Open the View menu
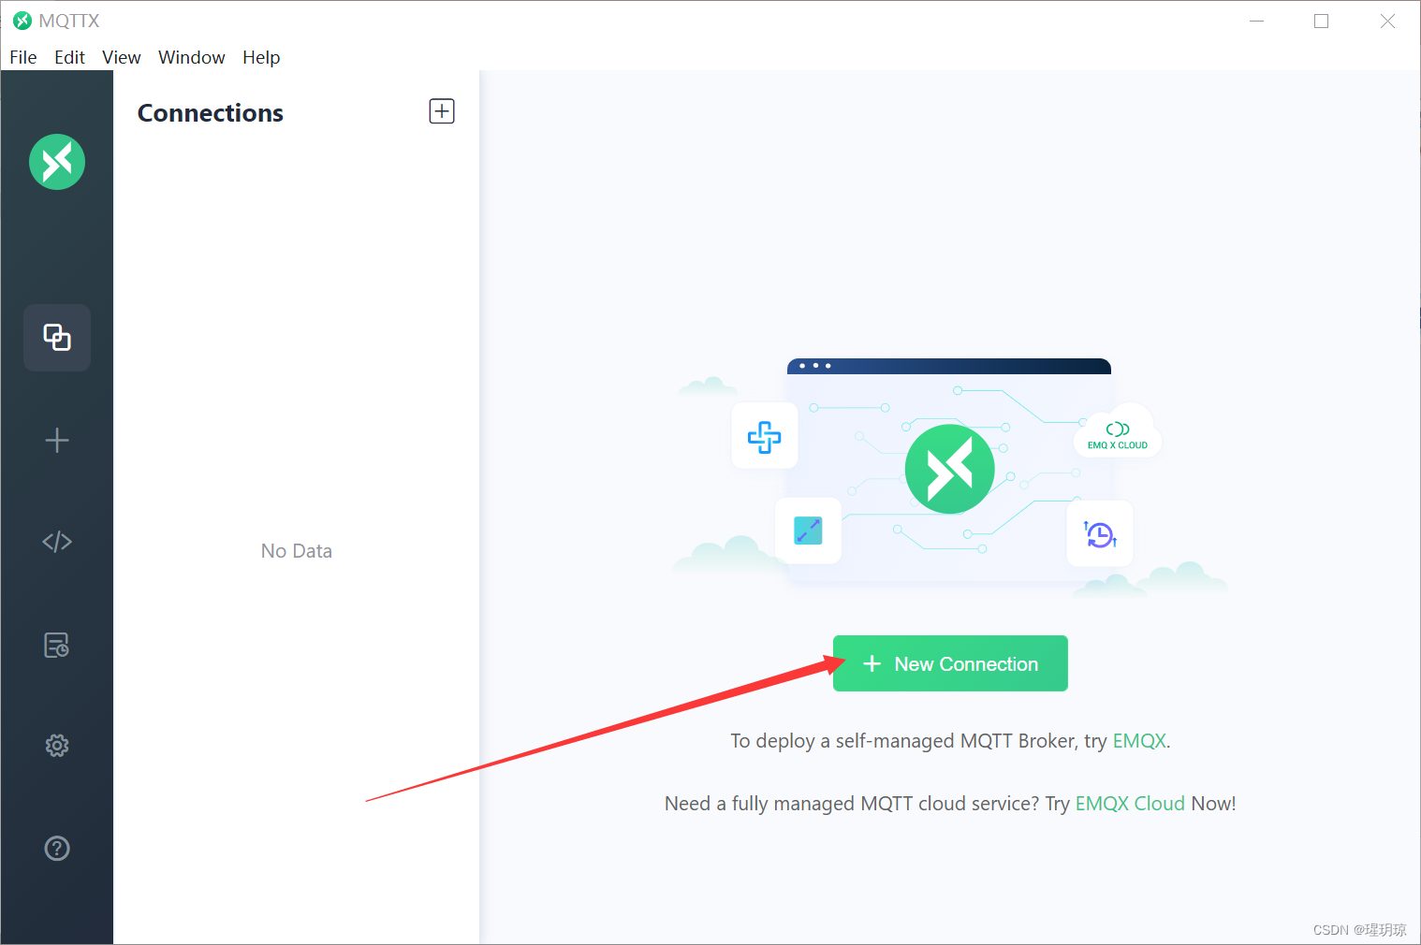The width and height of the screenshot is (1421, 945). coord(122,57)
